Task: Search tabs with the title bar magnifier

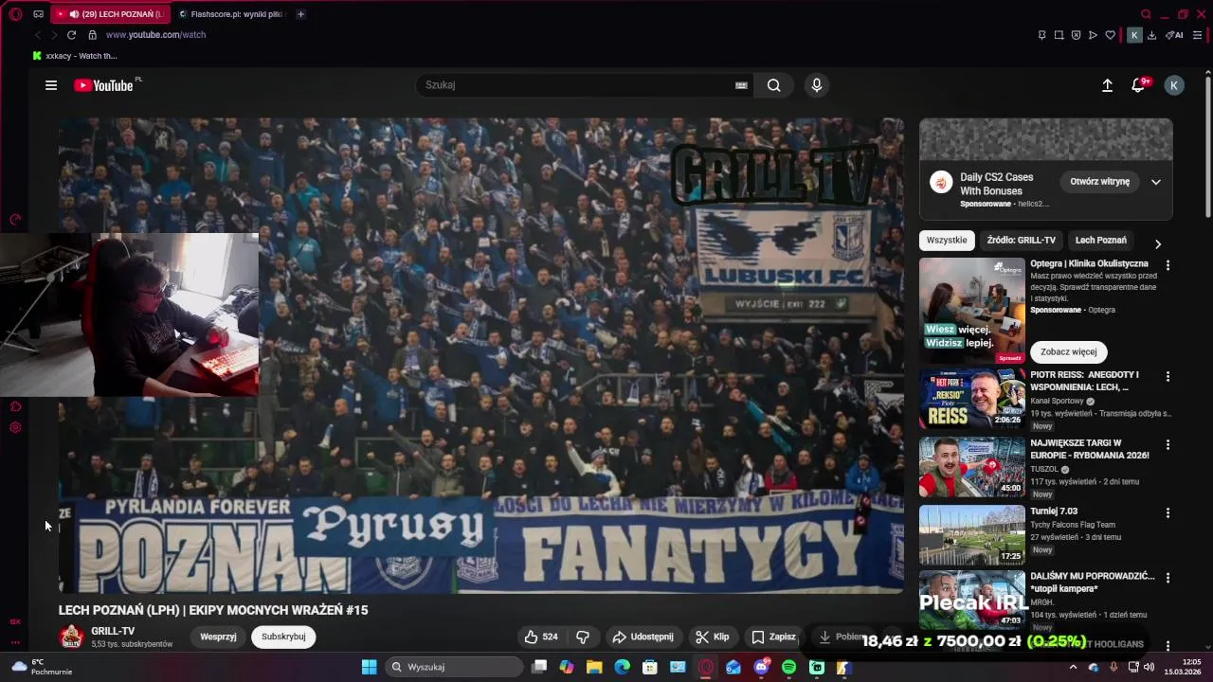Action: tap(1146, 14)
